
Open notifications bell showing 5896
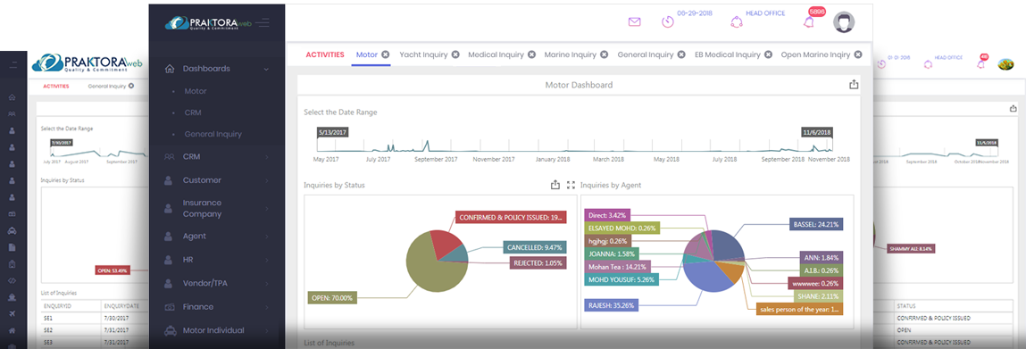[x=809, y=22]
